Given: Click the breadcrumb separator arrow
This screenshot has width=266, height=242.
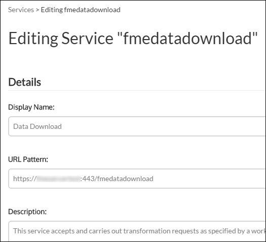Looking at the screenshot, I should 37,10.
